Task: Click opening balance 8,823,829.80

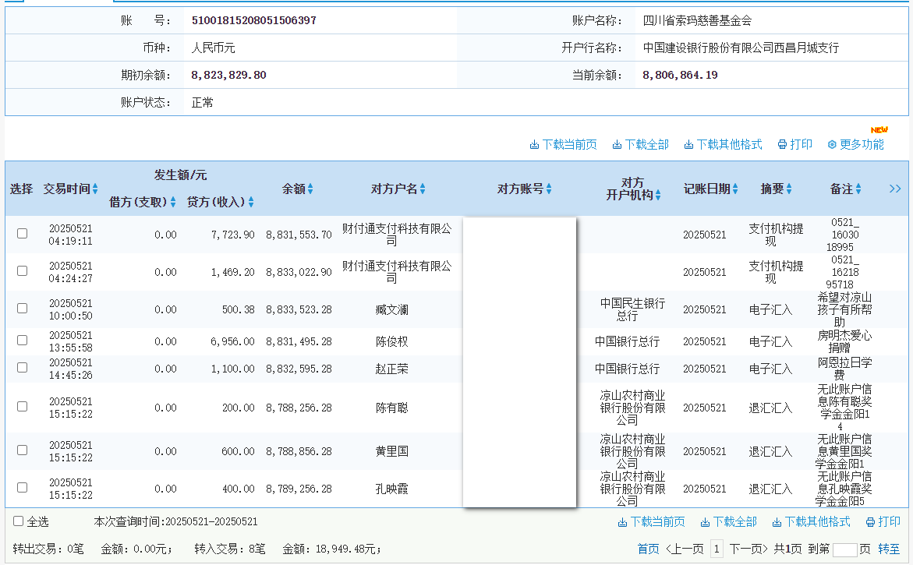Action: (228, 75)
